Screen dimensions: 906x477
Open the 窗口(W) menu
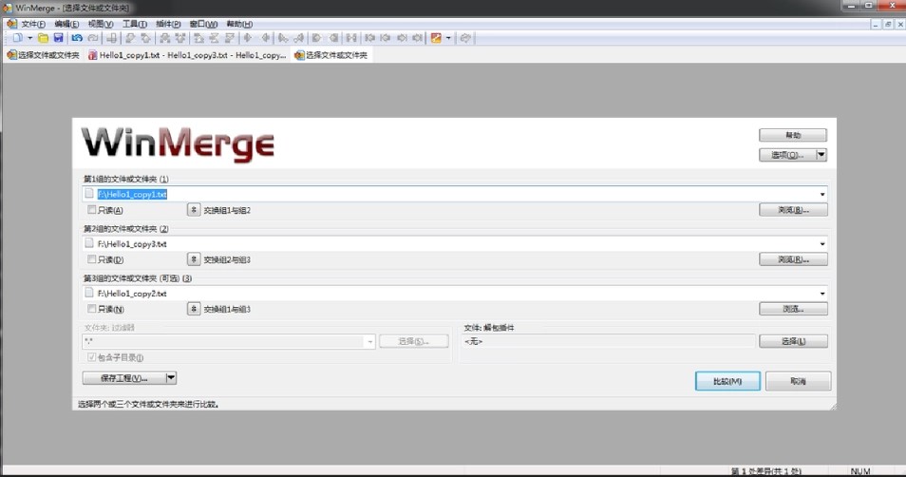pyautogui.click(x=203, y=24)
